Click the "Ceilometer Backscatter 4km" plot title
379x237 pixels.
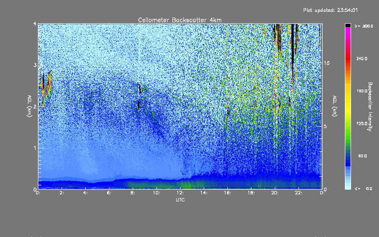[x=180, y=20]
